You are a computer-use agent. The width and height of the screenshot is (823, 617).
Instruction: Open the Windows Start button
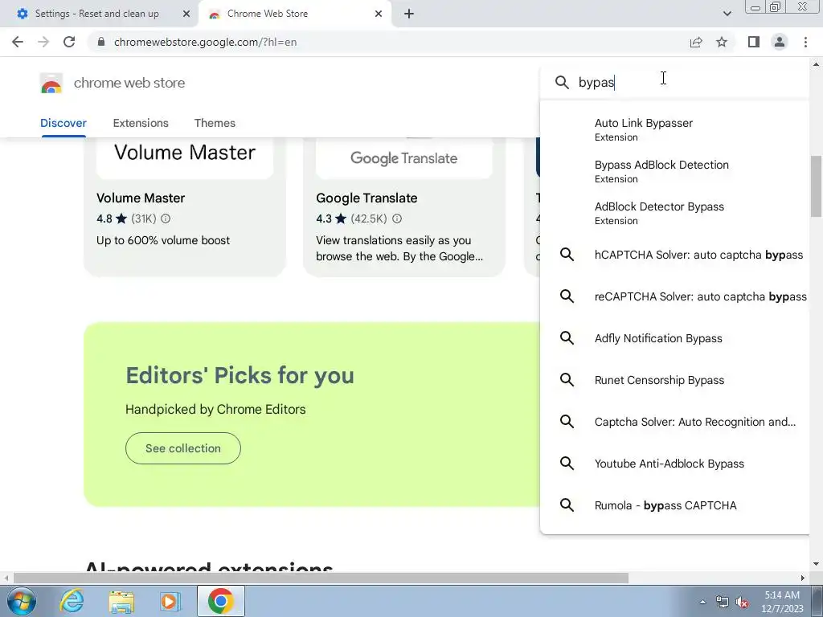tap(21, 601)
